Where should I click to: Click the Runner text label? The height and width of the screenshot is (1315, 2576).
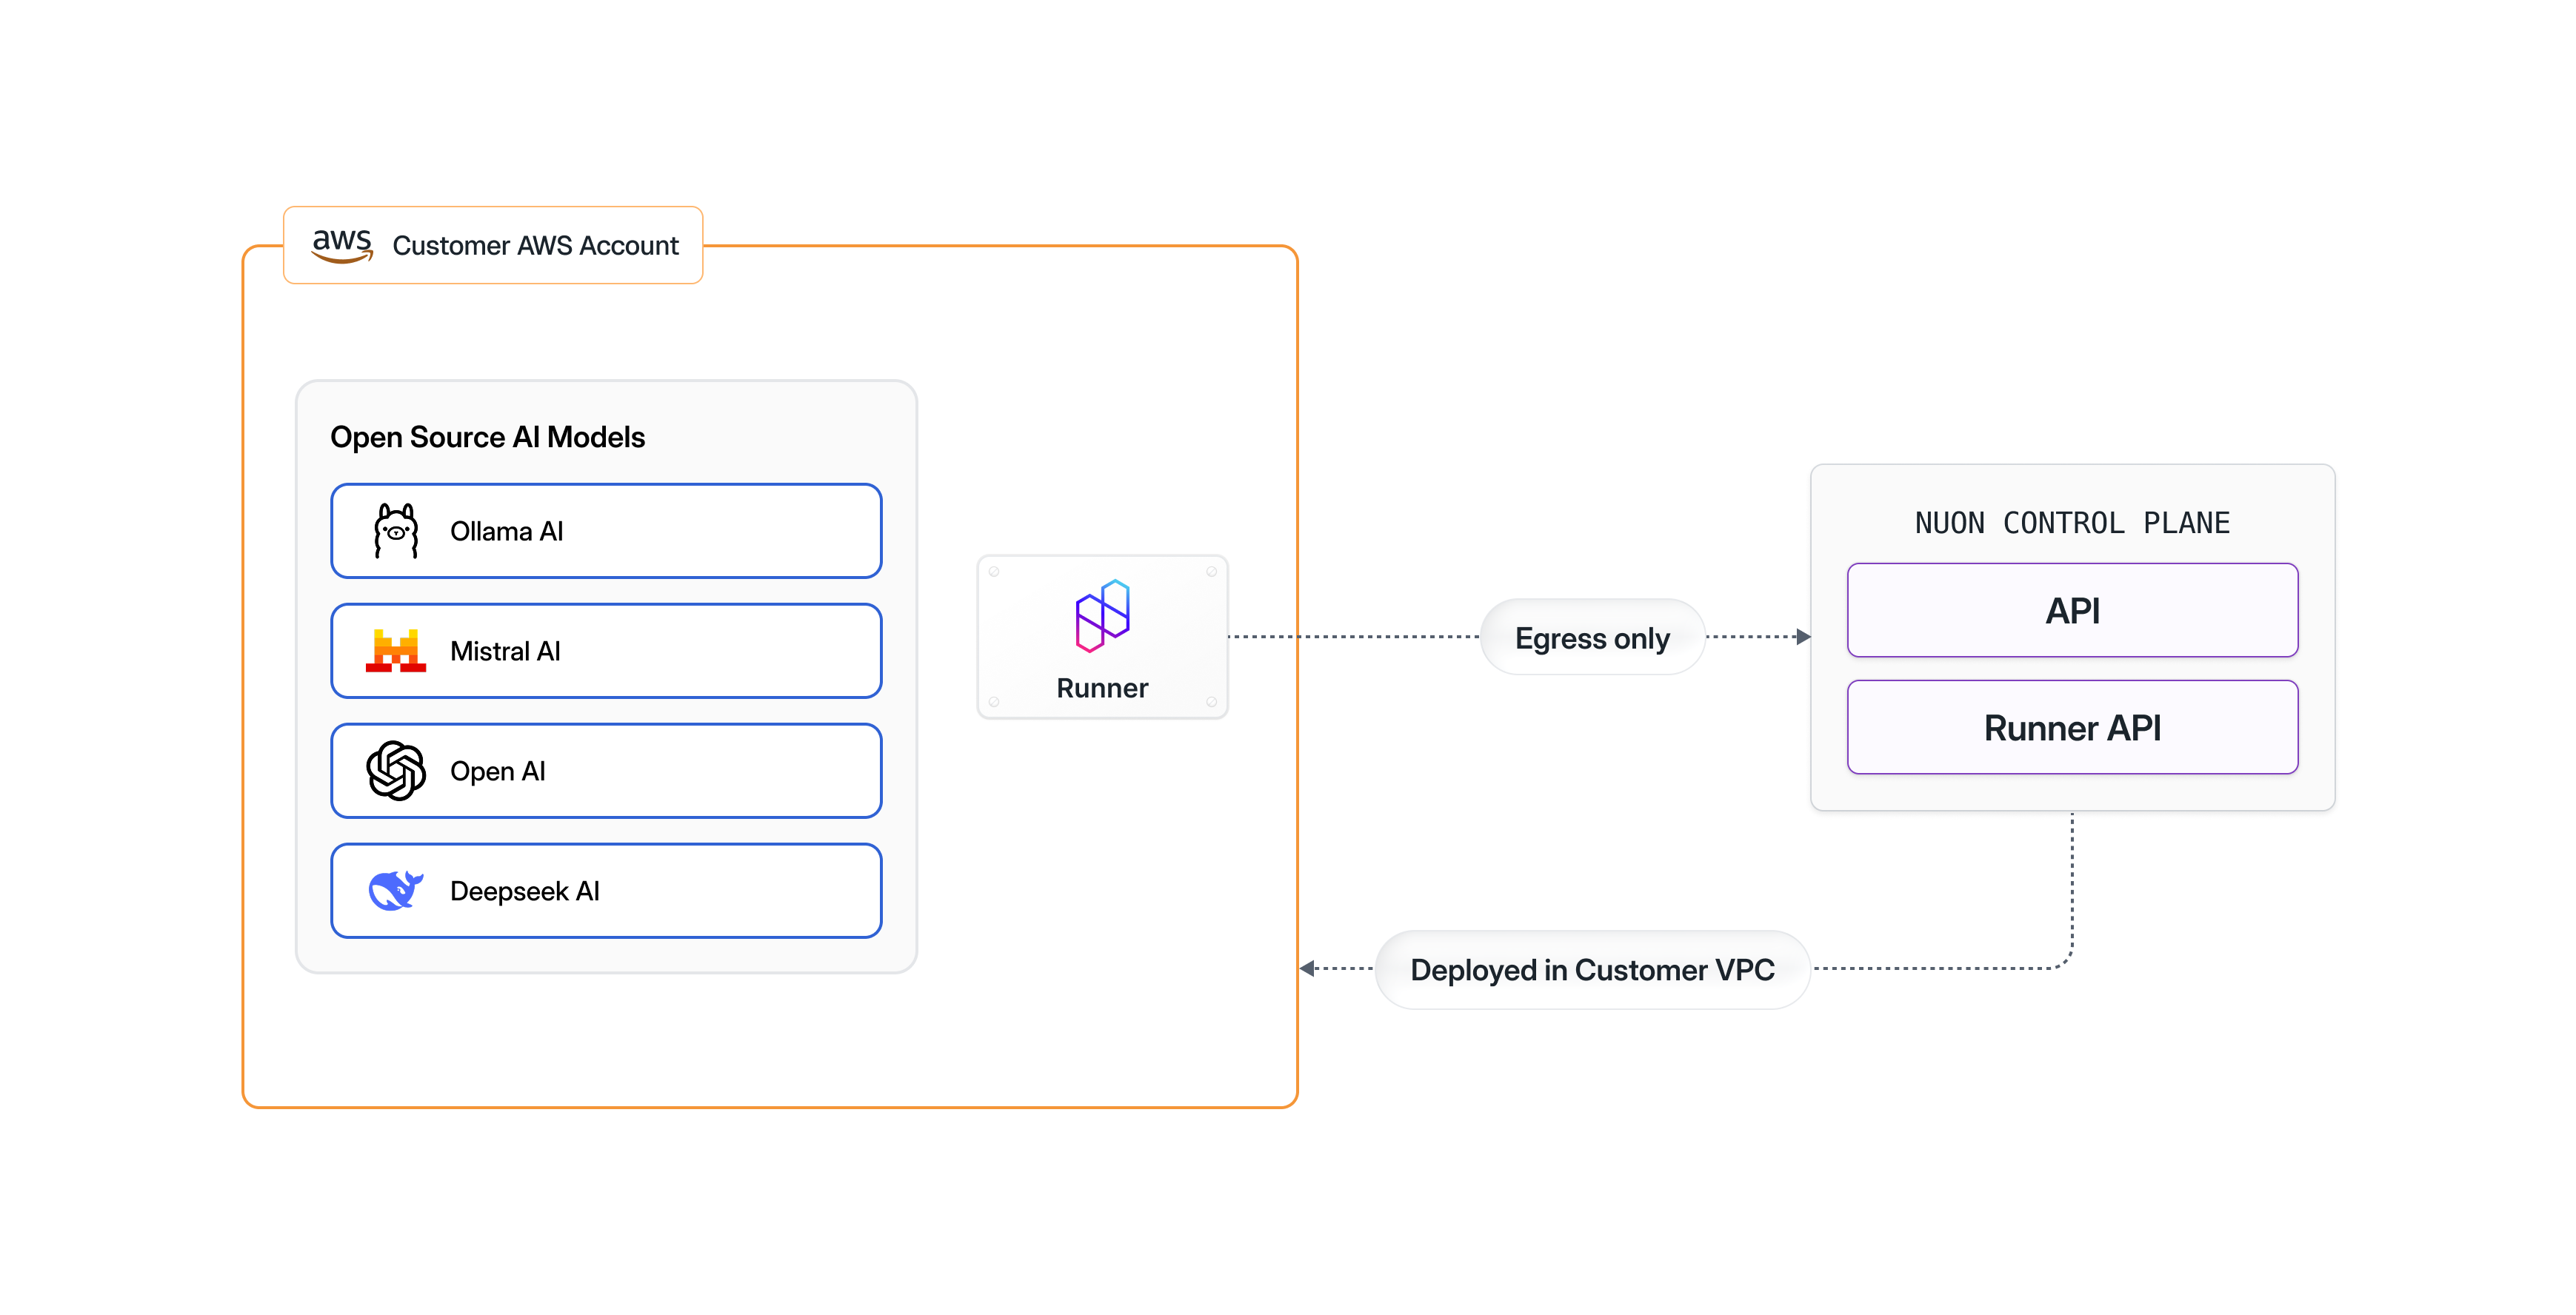(1102, 688)
